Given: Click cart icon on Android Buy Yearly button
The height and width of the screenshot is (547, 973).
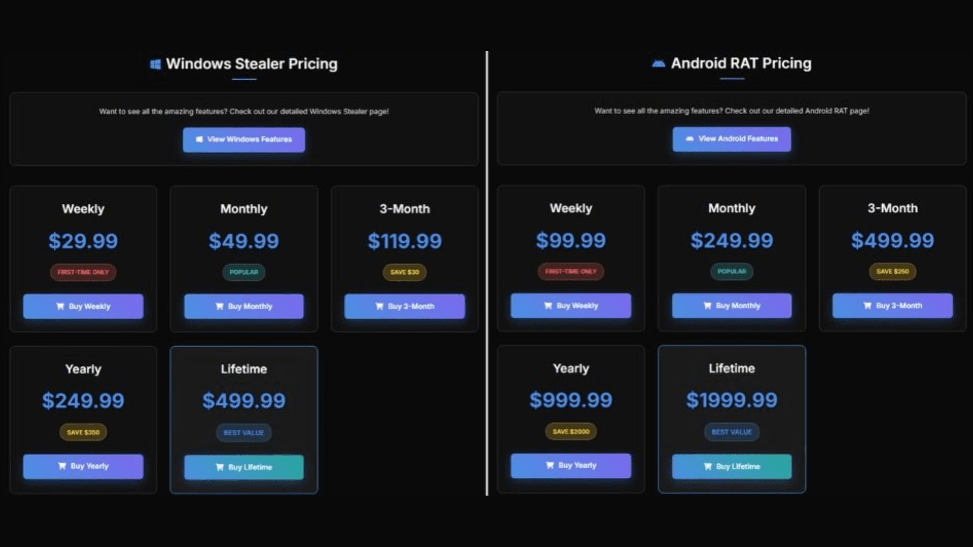Looking at the screenshot, I should [x=550, y=465].
